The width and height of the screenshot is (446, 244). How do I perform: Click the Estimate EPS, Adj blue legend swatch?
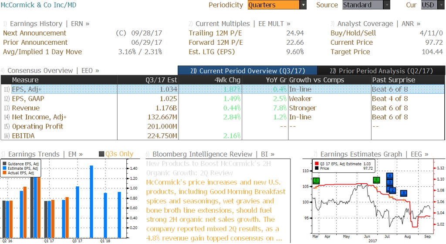[x=4, y=168]
